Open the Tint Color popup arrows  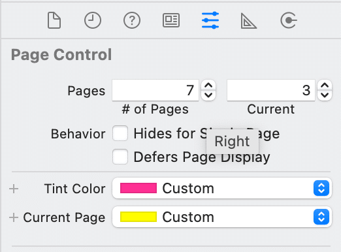click(x=321, y=188)
